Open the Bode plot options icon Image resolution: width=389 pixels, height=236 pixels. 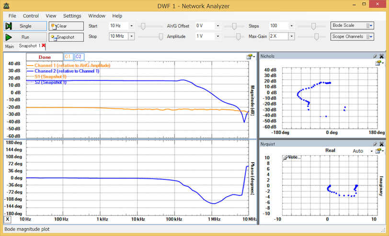click(x=251, y=57)
